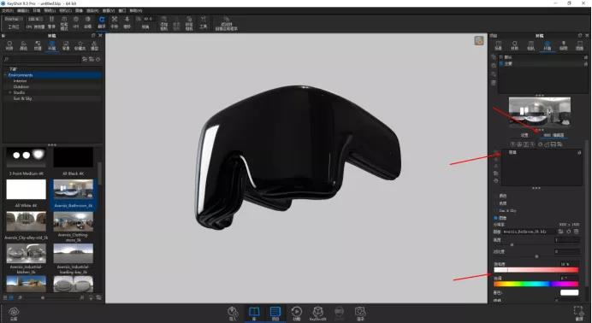592x323 pixels.
Task: Select the Tumble camera tool
Action: click(x=102, y=22)
